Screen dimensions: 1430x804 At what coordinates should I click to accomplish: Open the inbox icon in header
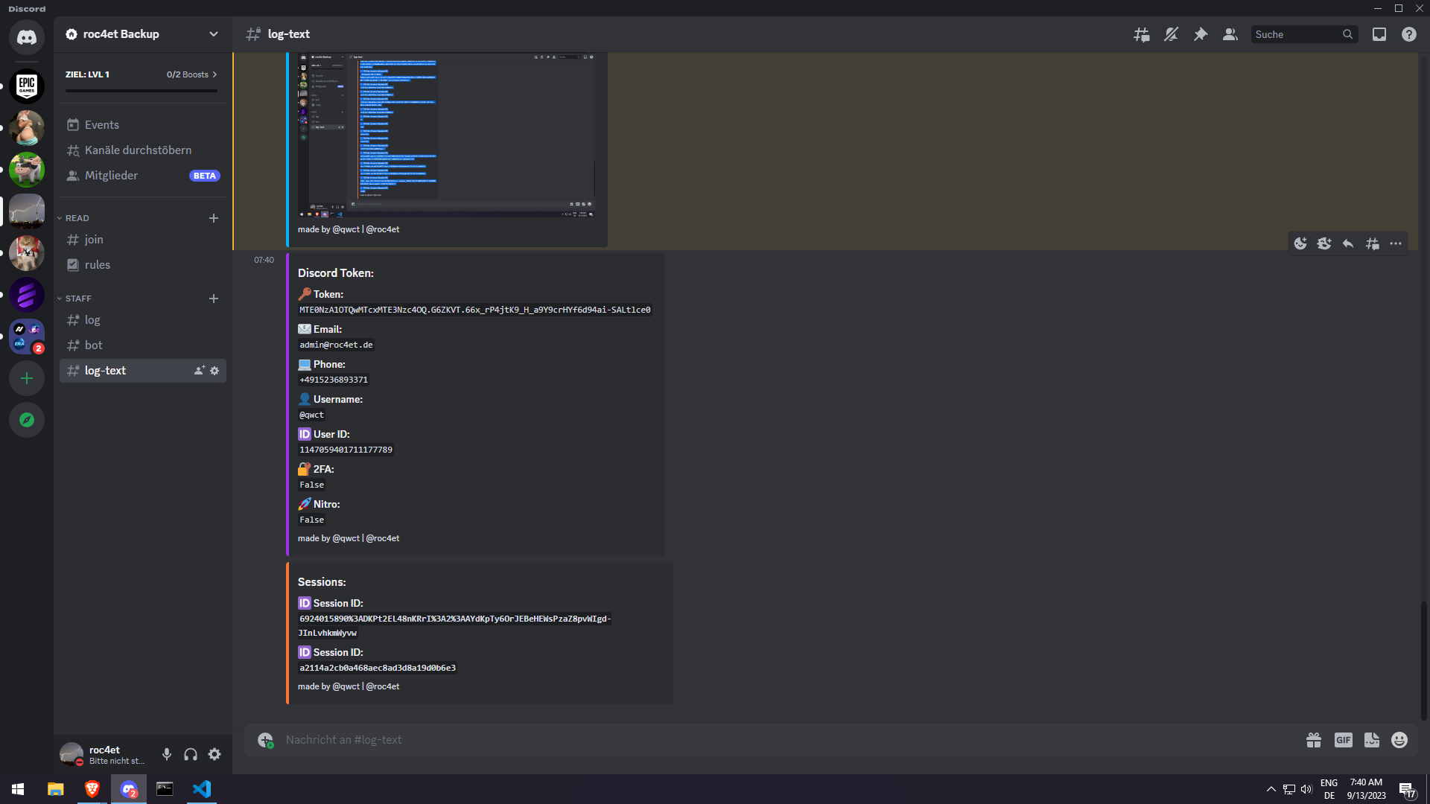click(x=1379, y=34)
